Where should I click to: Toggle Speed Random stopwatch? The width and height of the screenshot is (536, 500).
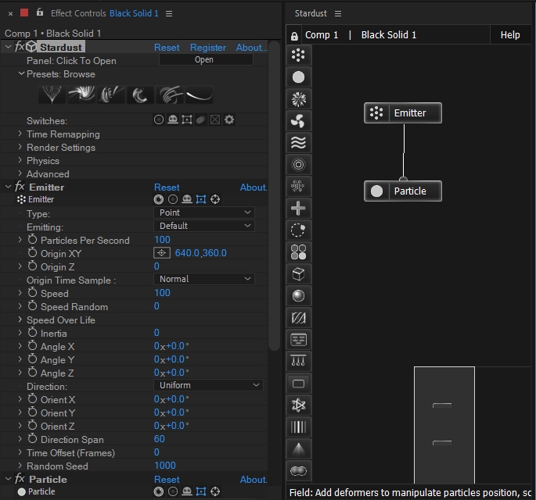pos(33,306)
